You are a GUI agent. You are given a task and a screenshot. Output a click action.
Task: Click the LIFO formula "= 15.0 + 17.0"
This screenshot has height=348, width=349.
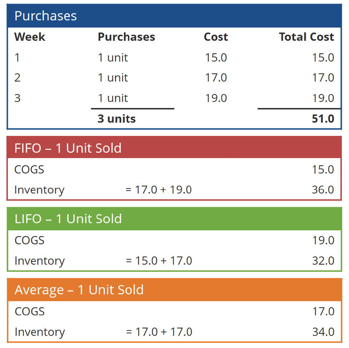tap(159, 261)
